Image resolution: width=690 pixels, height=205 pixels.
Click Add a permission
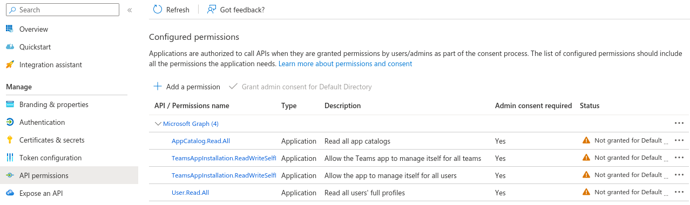pyautogui.click(x=187, y=87)
